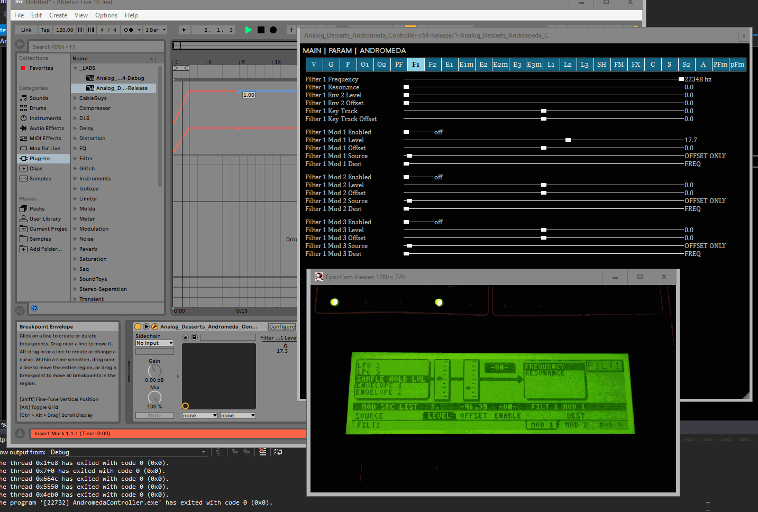Screen dimensions: 758x512
Task: Click the Filter 1 Key Track slider handle
Action: pos(544,111)
